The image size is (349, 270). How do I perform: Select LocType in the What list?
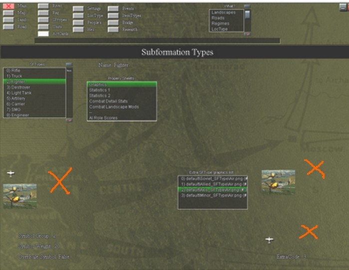[226, 29]
